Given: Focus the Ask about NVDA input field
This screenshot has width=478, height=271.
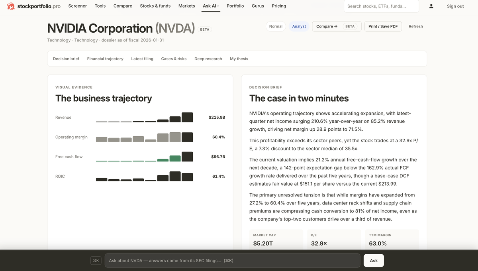Looking at the screenshot, I should [232, 261].
